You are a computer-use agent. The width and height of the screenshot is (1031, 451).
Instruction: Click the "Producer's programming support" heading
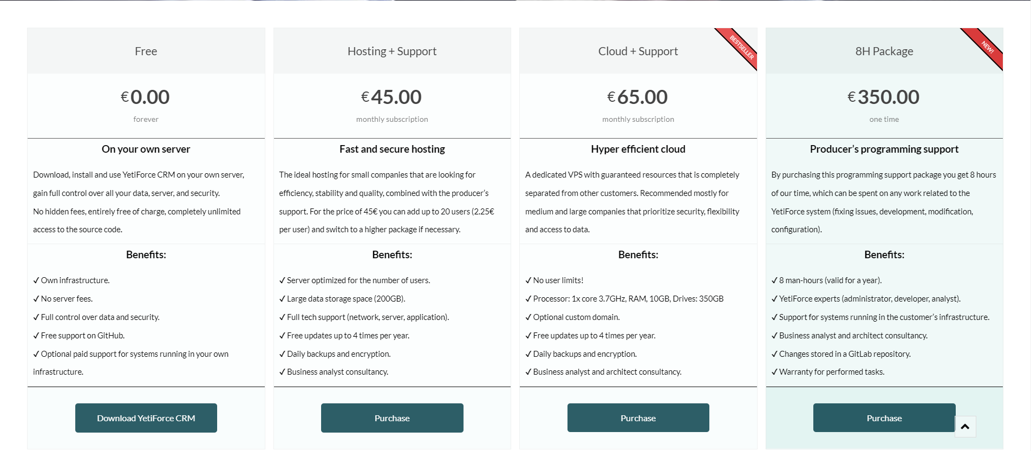point(884,149)
